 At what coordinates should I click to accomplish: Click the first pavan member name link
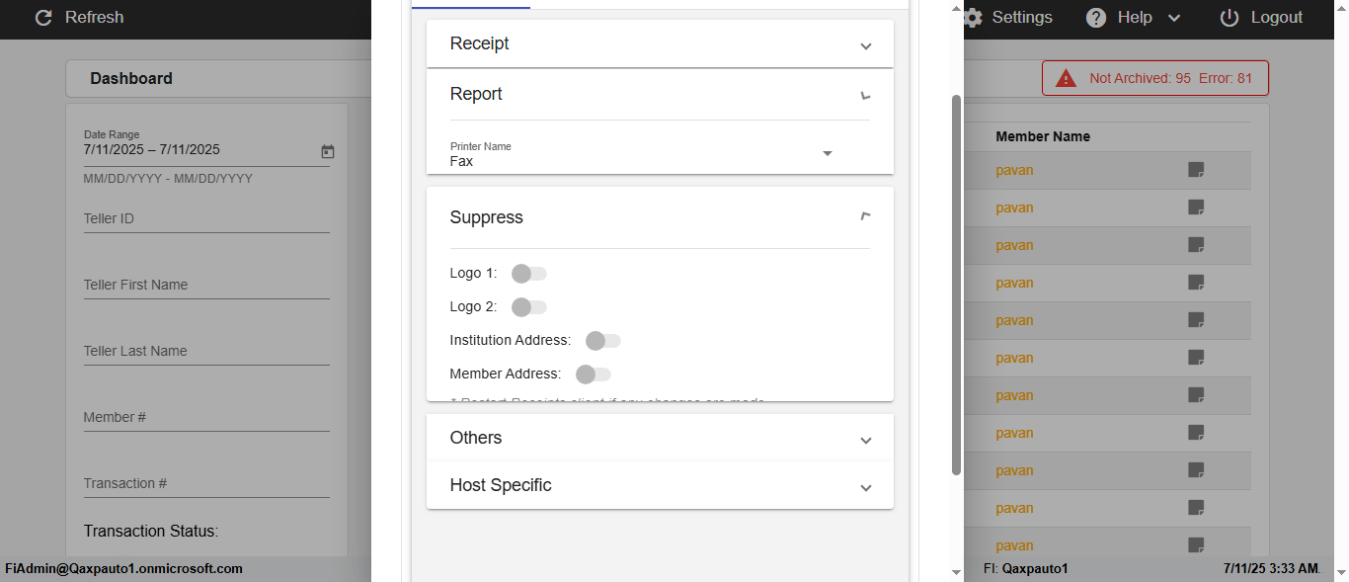coord(1014,170)
